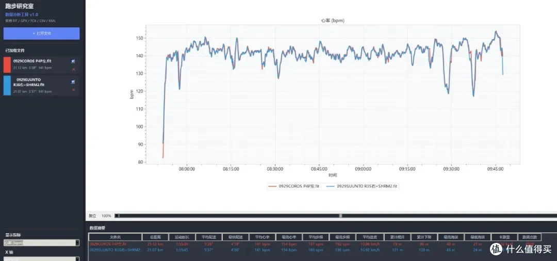Click the 10.92 km/h average speed cell

tap(369, 250)
